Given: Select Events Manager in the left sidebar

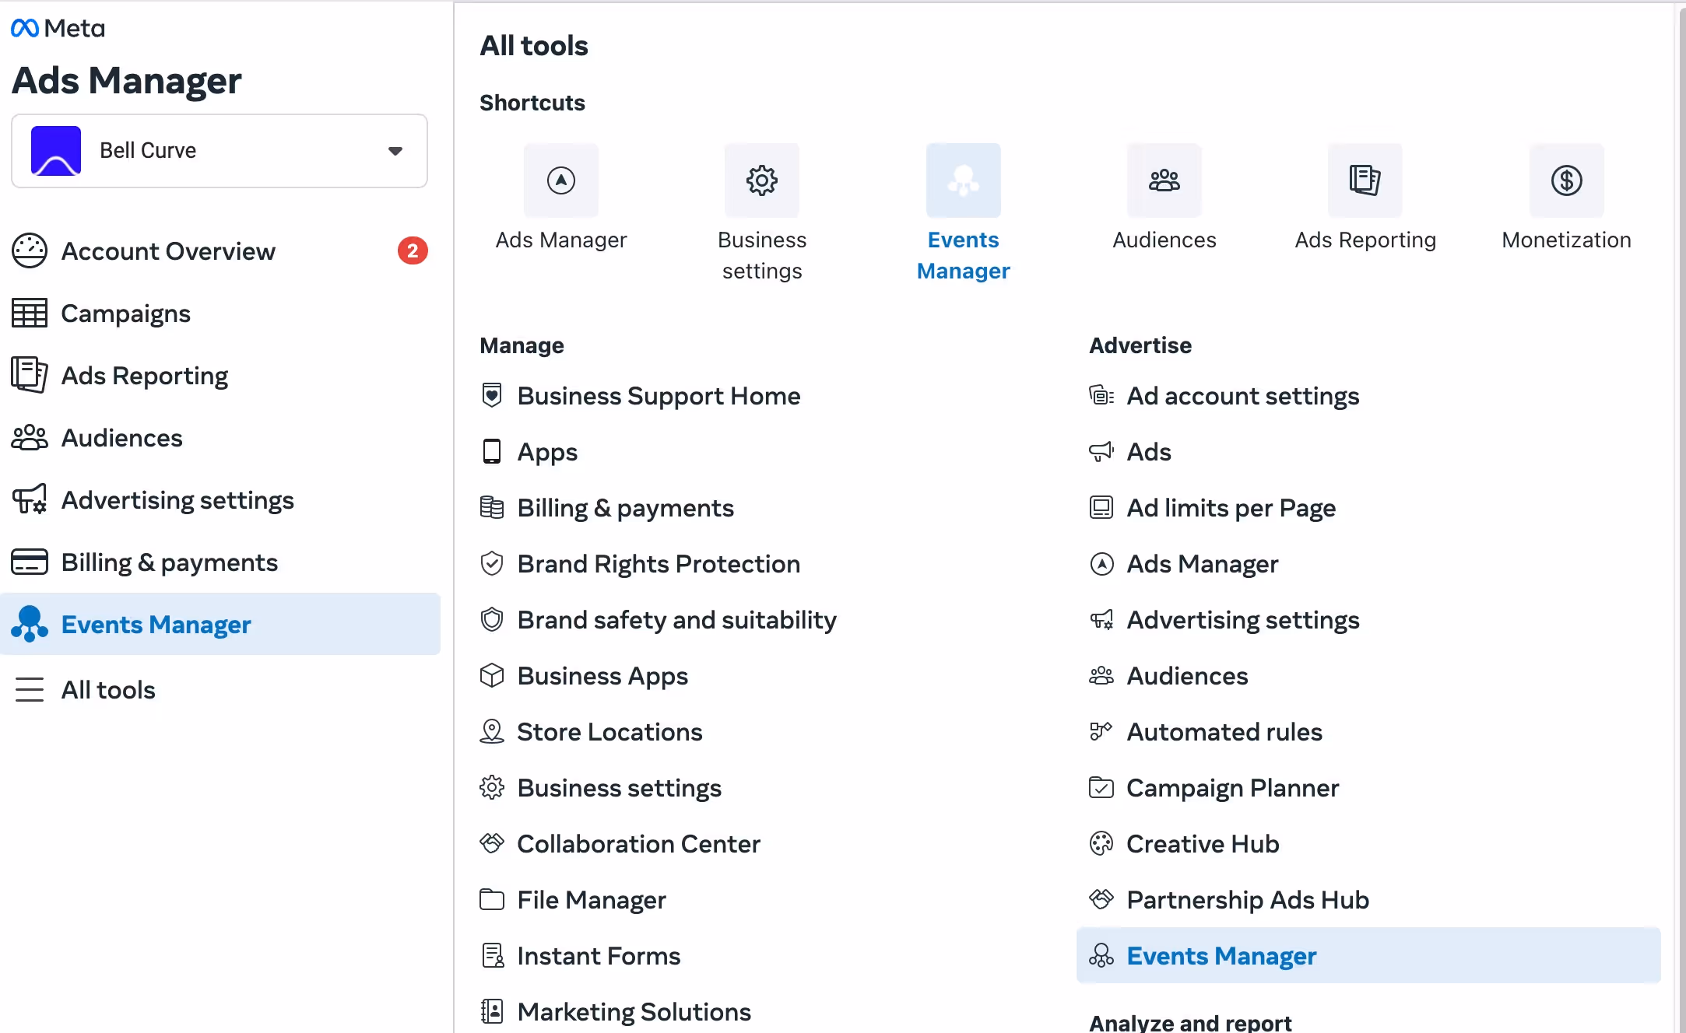Looking at the screenshot, I should point(220,625).
